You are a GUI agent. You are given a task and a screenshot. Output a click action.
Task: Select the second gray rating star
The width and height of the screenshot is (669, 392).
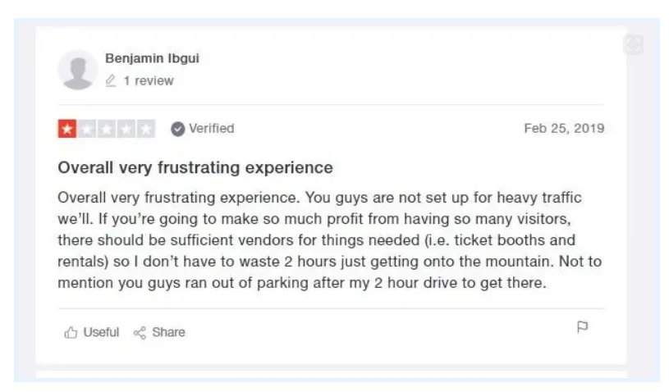point(86,129)
